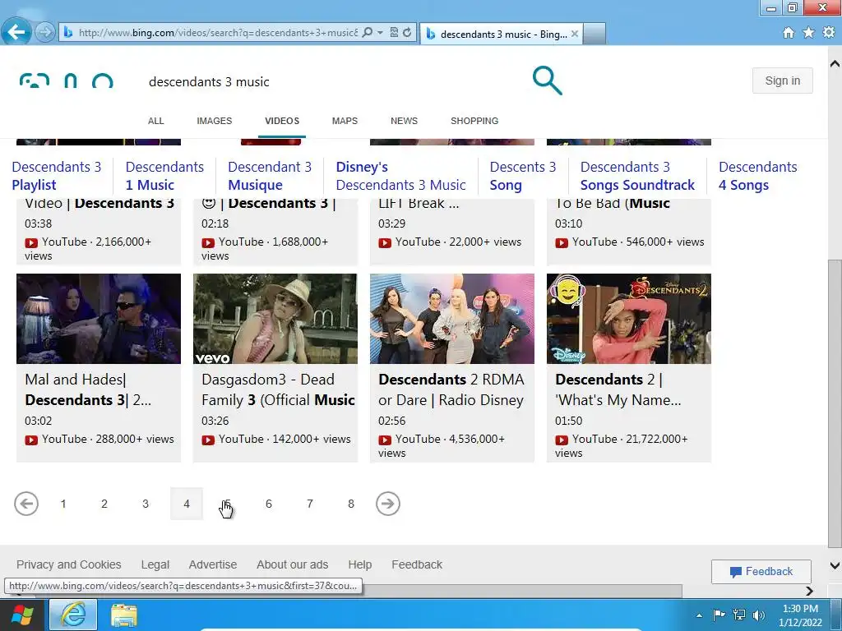Go to next results page arrow
This screenshot has height=631, width=842.
tap(388, 504)
